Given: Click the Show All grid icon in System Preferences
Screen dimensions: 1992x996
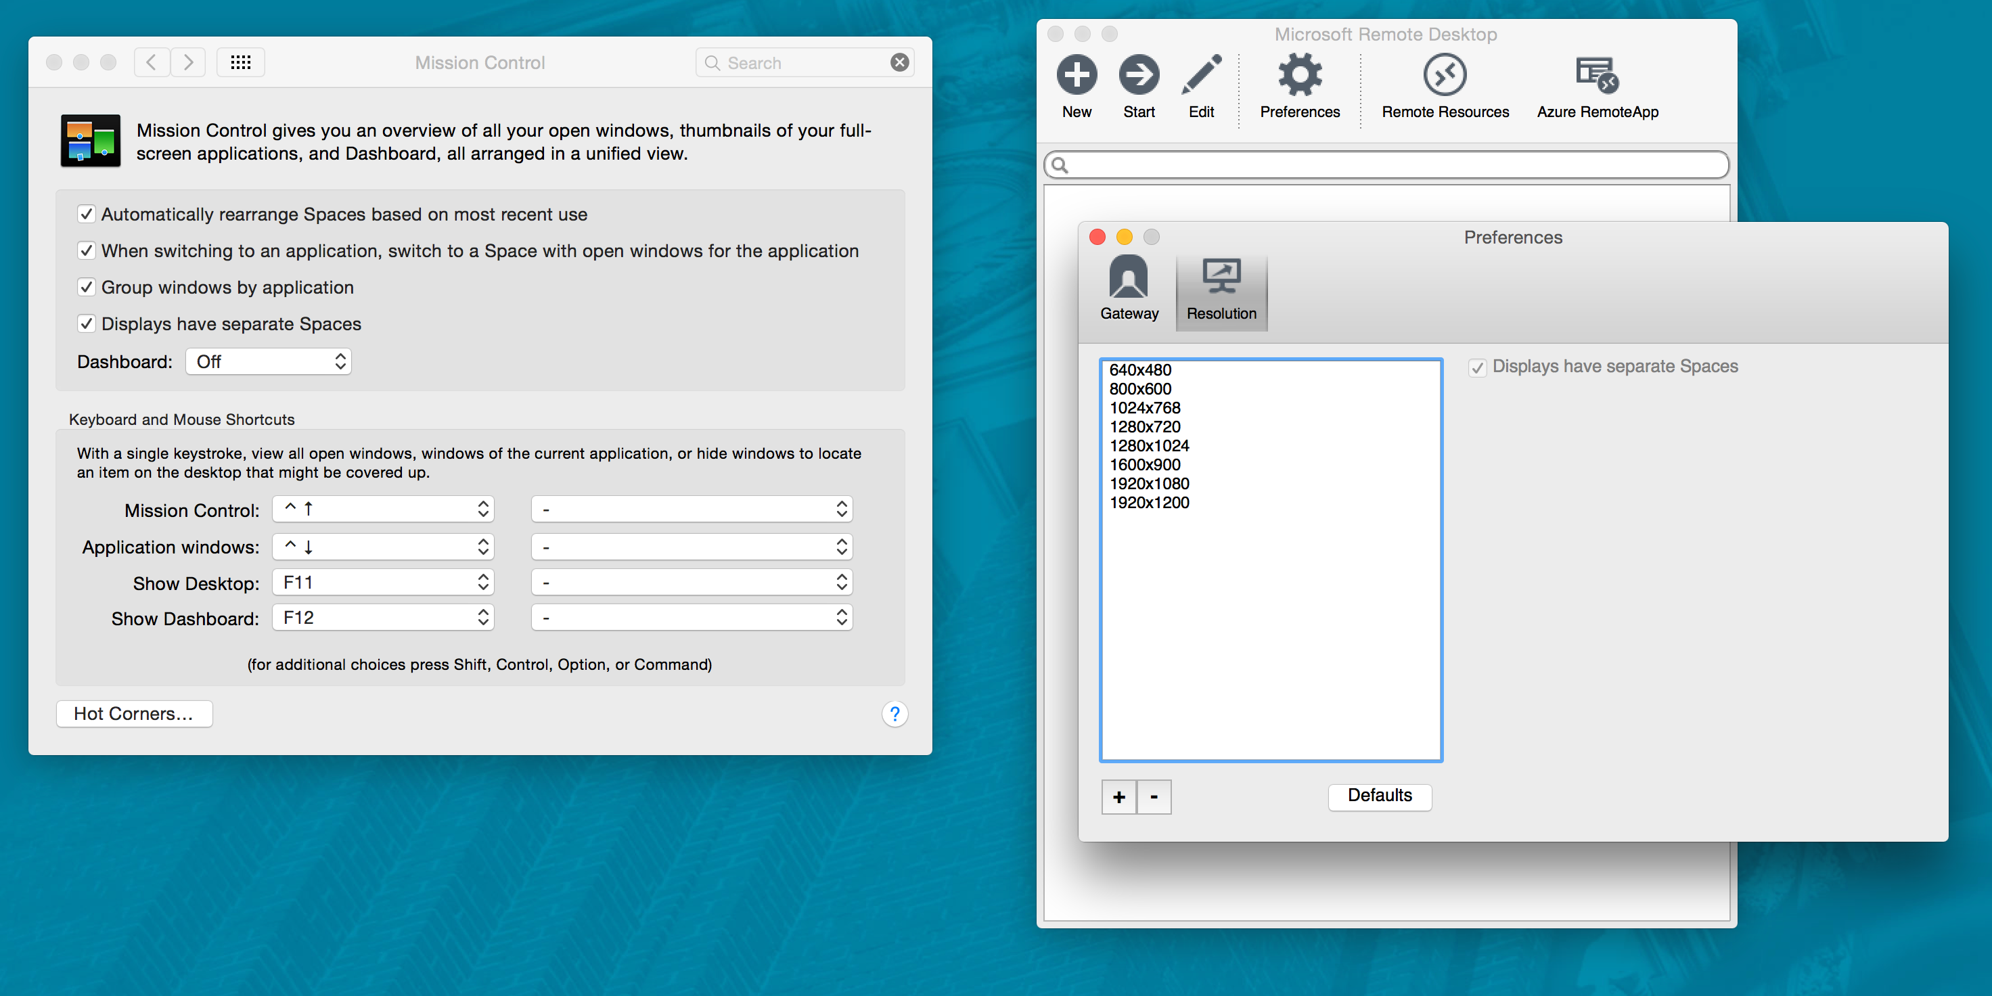Looking at the screenshot, I should tap(240, 63).
